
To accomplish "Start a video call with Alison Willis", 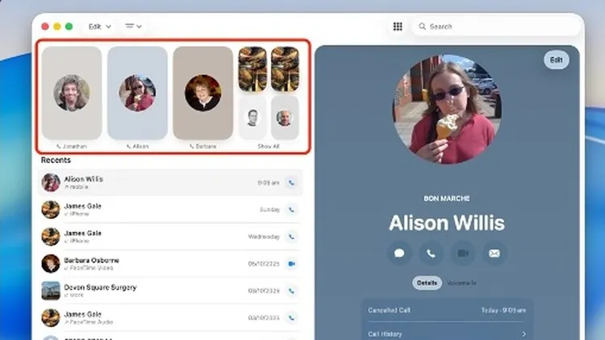I will tap(463, 253).
